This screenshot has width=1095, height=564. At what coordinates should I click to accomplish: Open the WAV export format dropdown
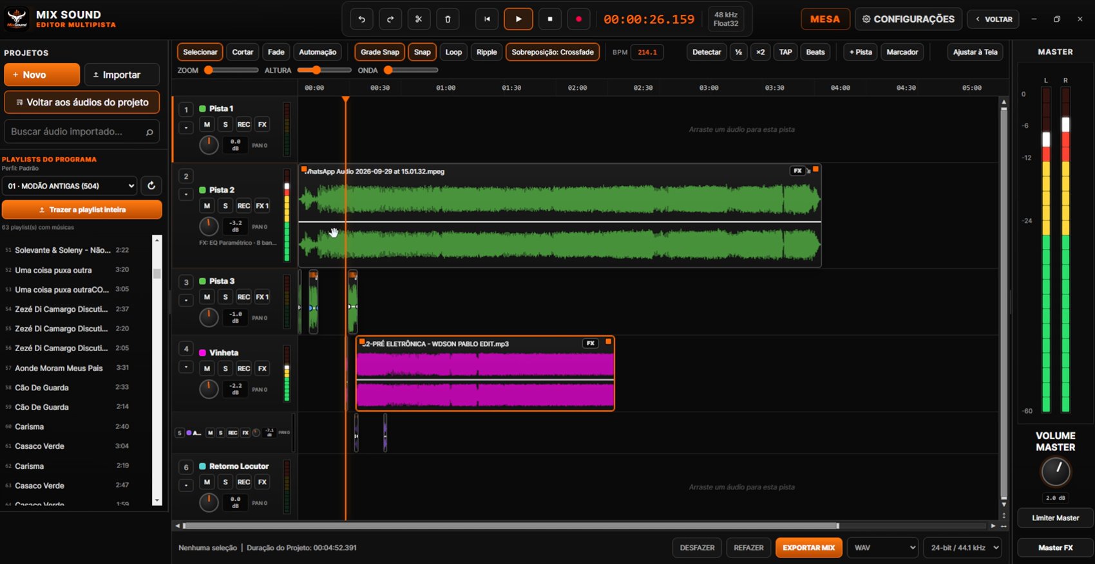(882, 548)
